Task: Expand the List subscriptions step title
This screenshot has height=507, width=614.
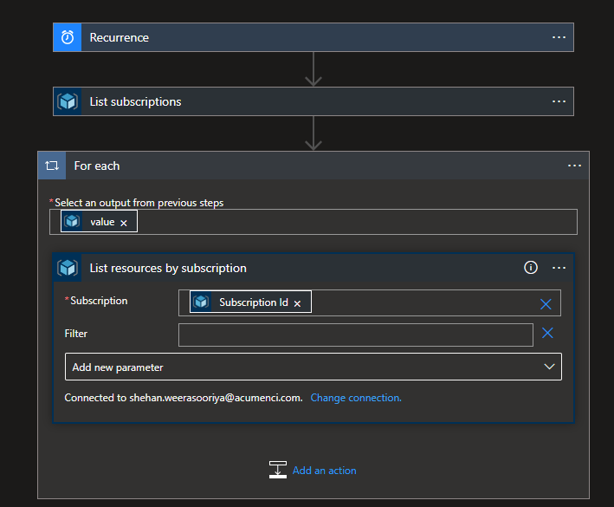Action: click(135, 102)
